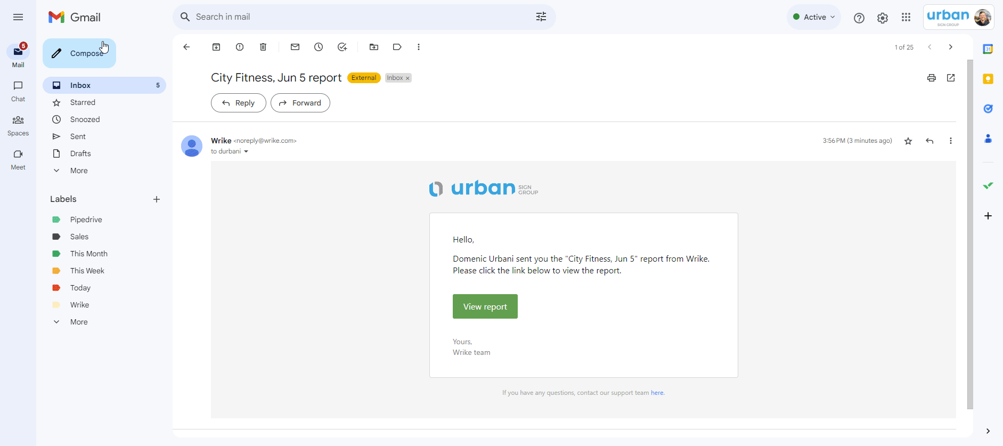The height and width of the screenshot is (446, 1003).
Task: Add this email to Tasks
Action: pyautogui.click(x=342, y=47)
